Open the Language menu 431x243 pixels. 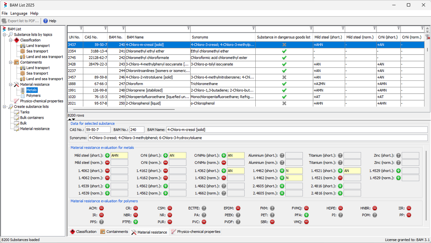tap(19, 13)
